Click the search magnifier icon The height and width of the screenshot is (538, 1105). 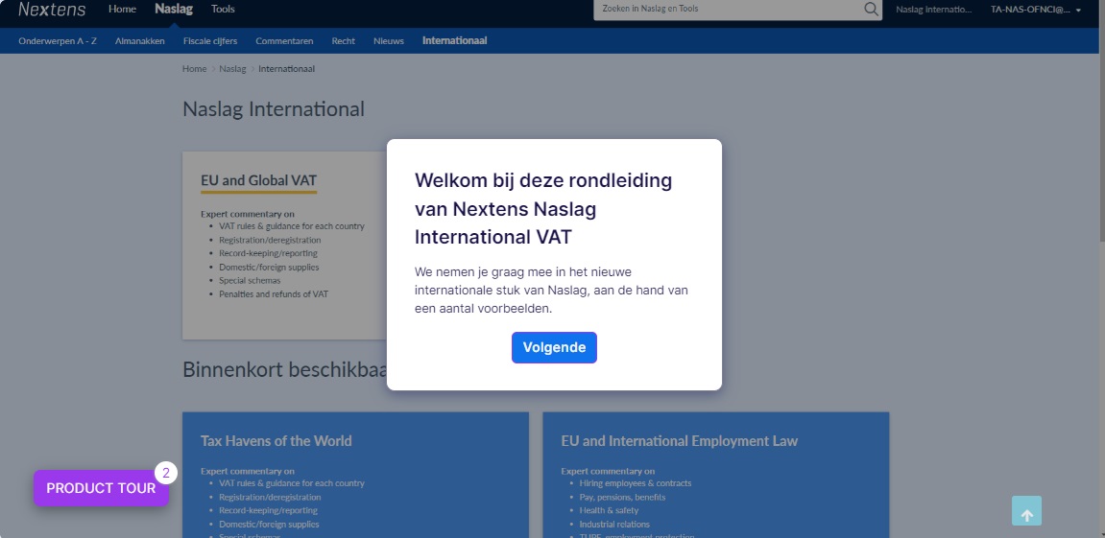click(x=871, y=10)
